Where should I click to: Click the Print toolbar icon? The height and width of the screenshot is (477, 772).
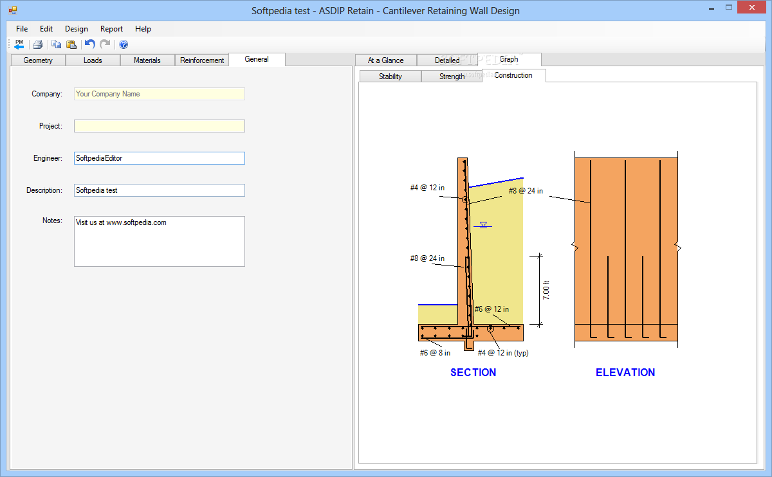coord(38,44)
